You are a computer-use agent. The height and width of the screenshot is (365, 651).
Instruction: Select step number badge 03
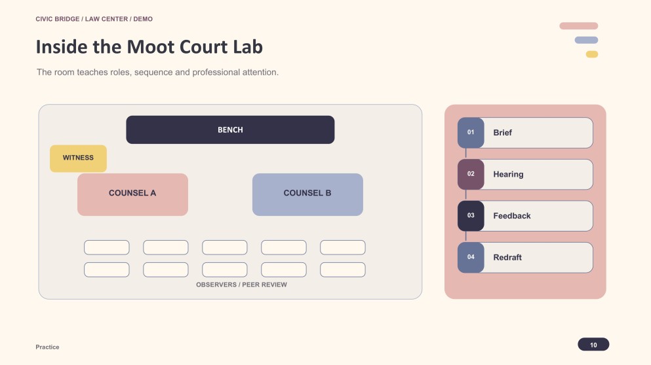pos(471,215)
